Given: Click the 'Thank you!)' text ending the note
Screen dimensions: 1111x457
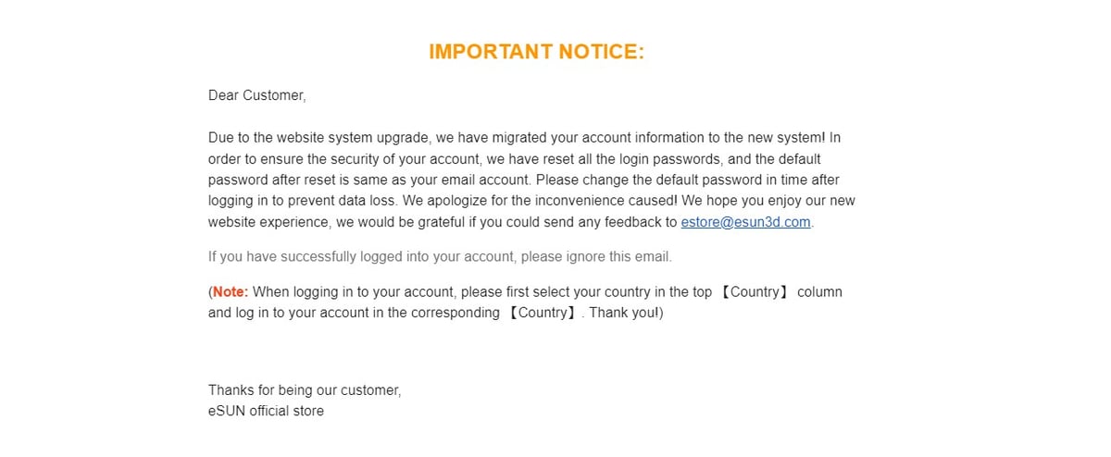Looking at the screenshot, I should click(x=627, y=313).
